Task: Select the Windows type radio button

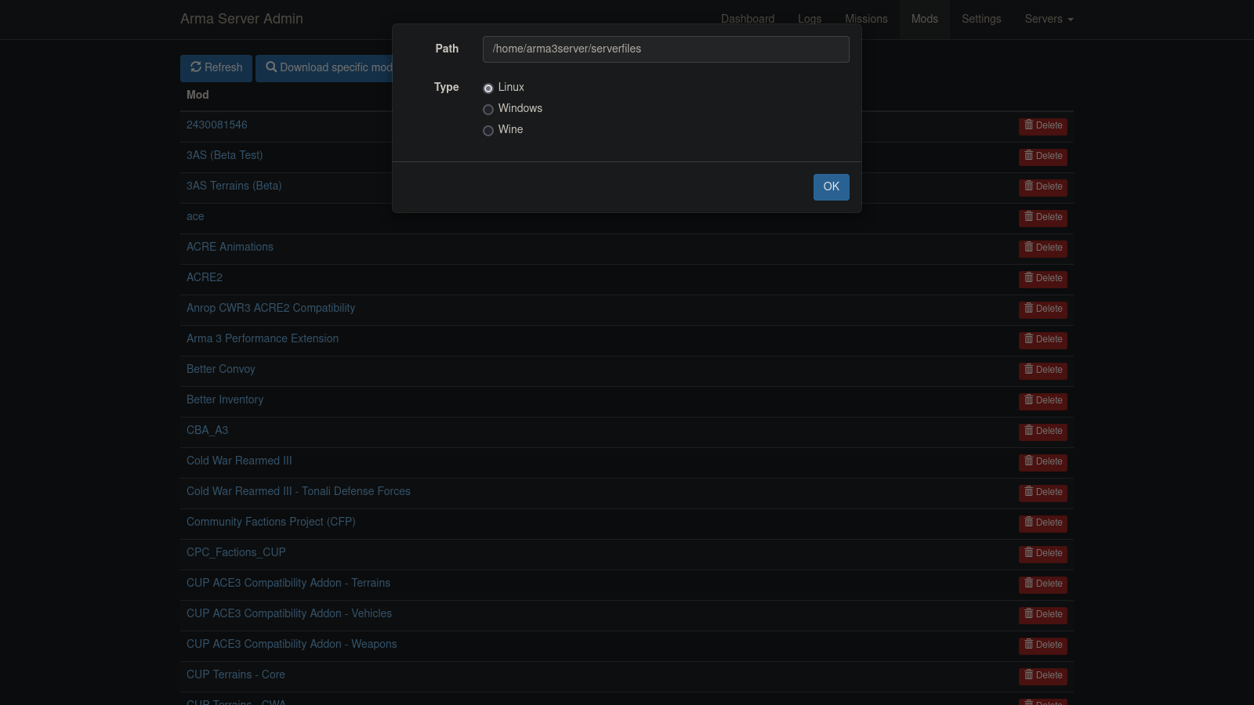Action: click(x=488, y=110)
